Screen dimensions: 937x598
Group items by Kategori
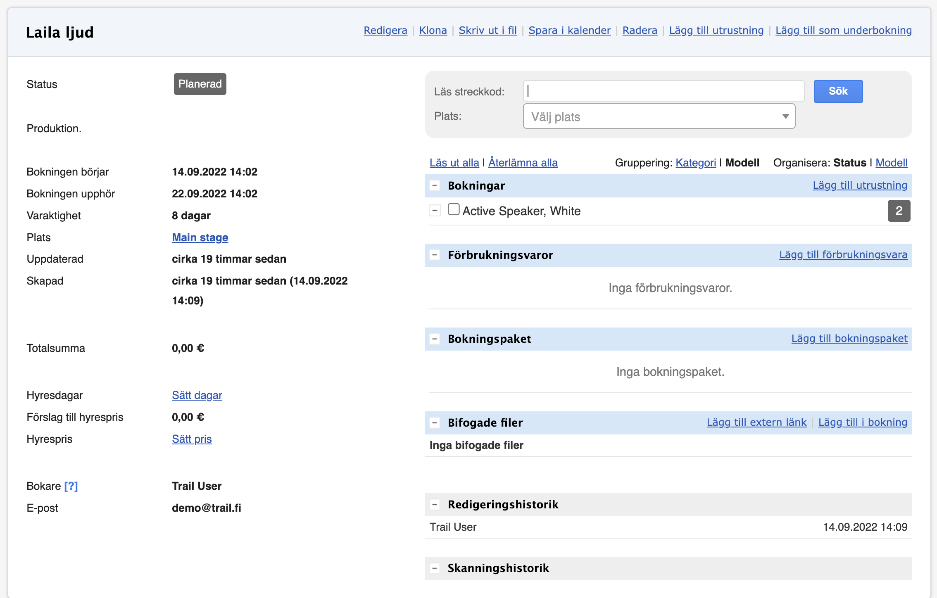coord(695,163)
